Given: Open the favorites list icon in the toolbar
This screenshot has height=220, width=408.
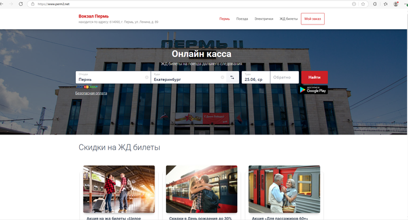Looking at the screenshot, I should (x=385, y=4).
